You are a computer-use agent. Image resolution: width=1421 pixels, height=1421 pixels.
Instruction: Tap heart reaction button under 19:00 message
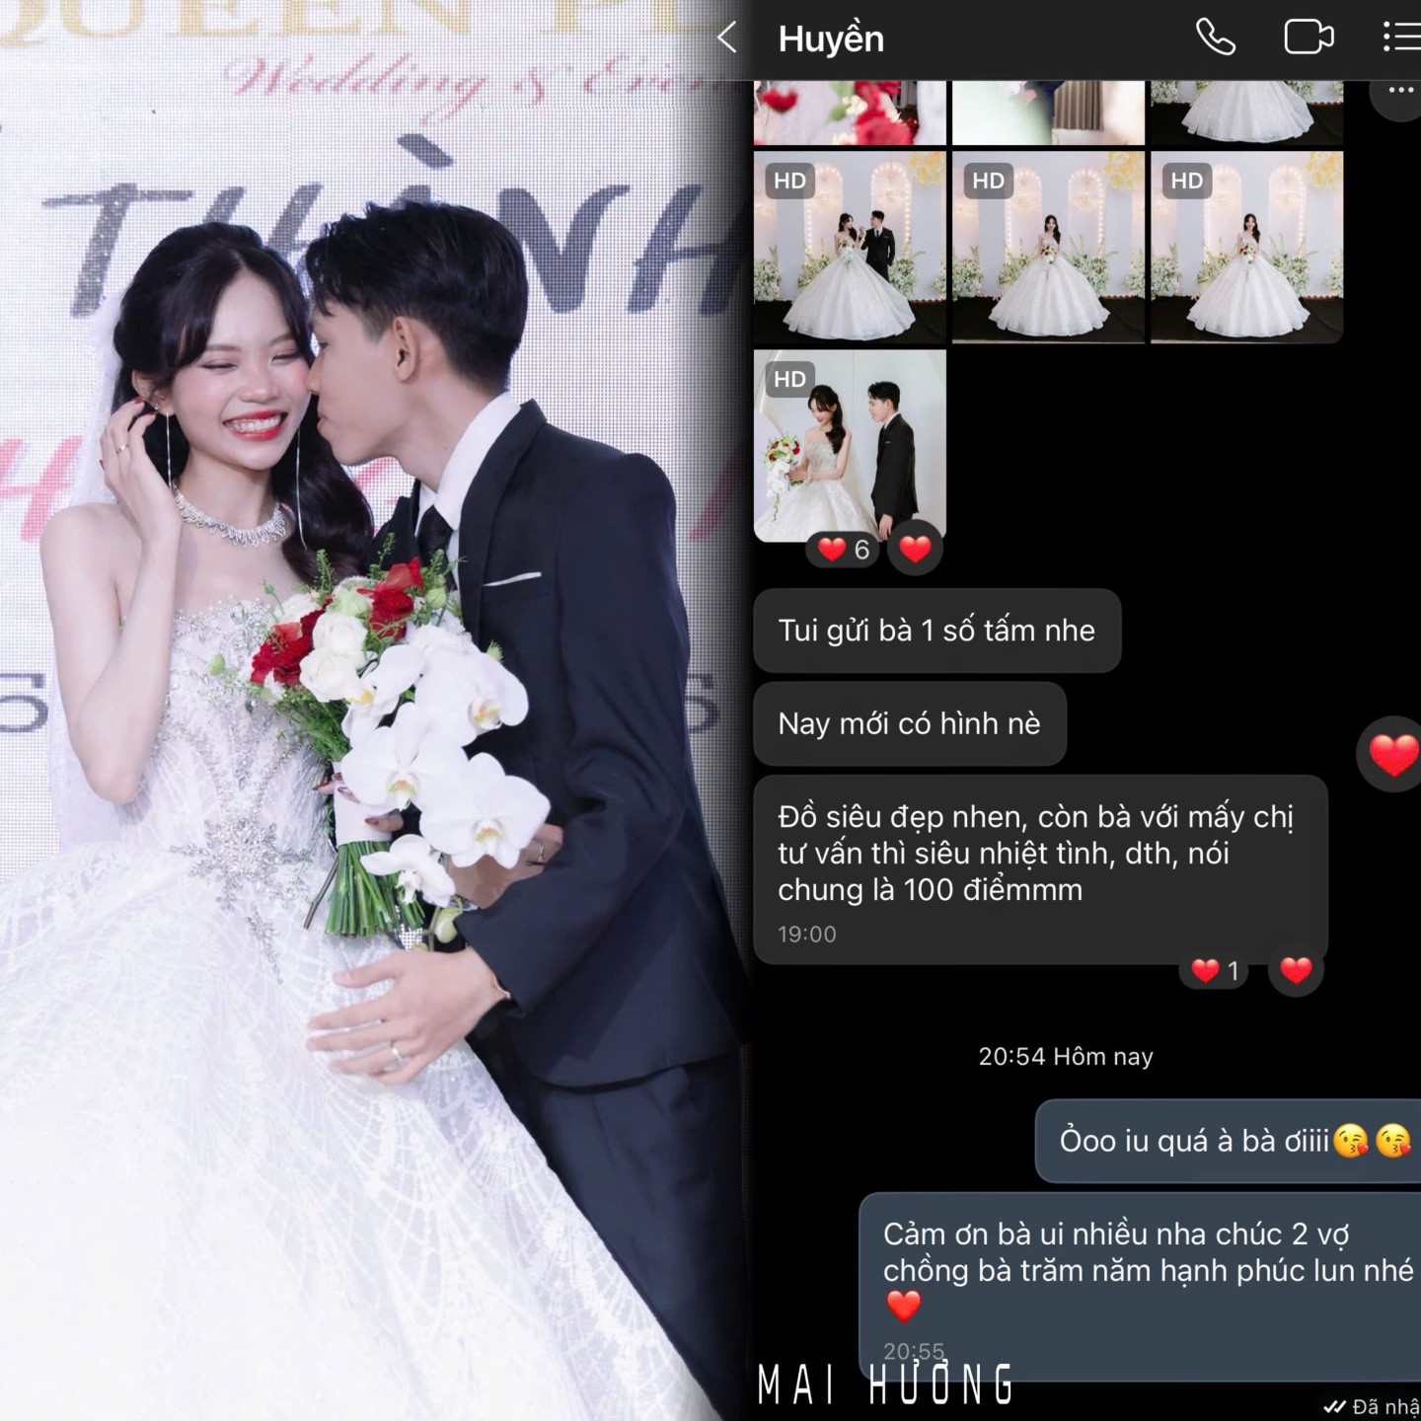(x=1295, y=971)
